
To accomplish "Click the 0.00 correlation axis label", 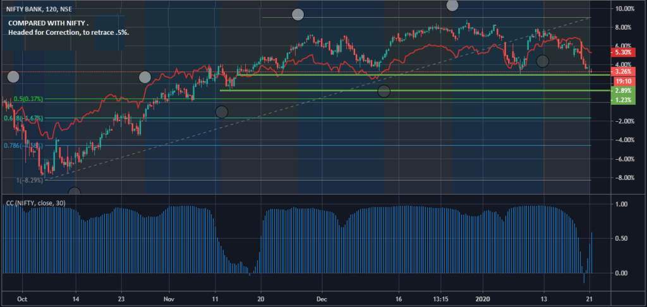I will tap(622, 273).
